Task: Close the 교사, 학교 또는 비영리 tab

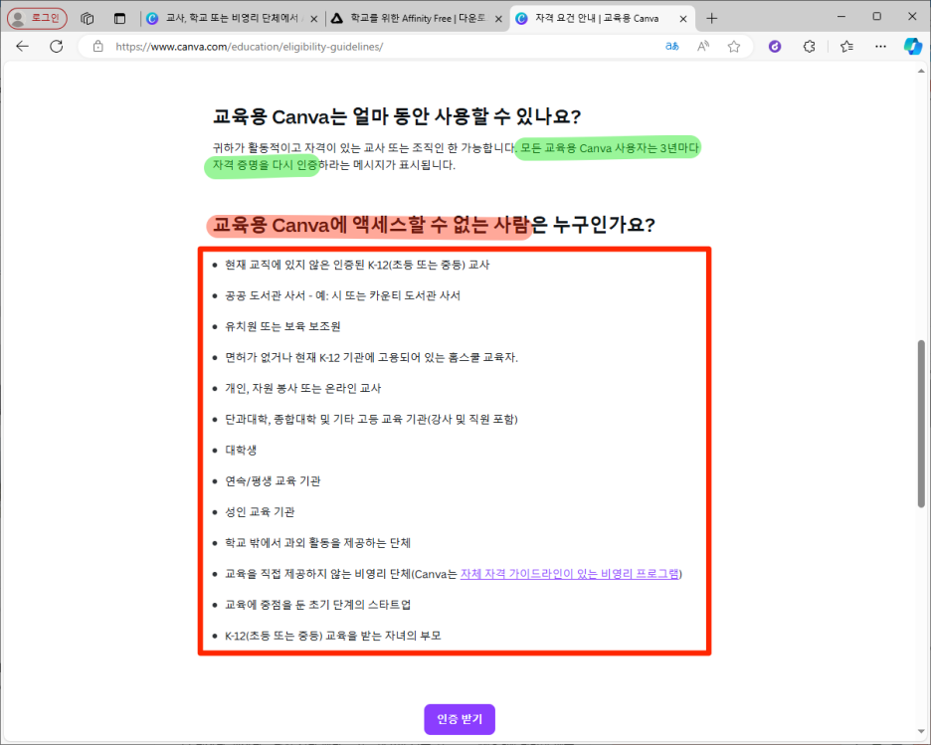Action: 314,19
